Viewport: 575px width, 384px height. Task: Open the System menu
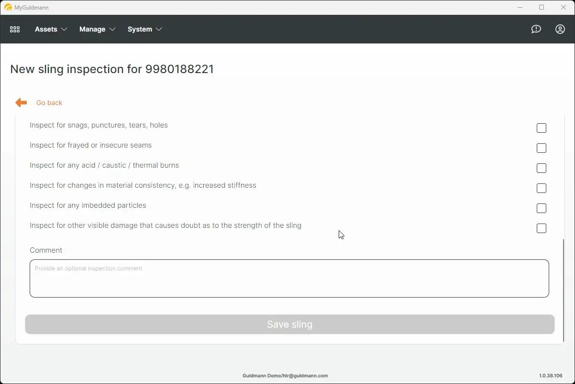[x=139, y=29]
